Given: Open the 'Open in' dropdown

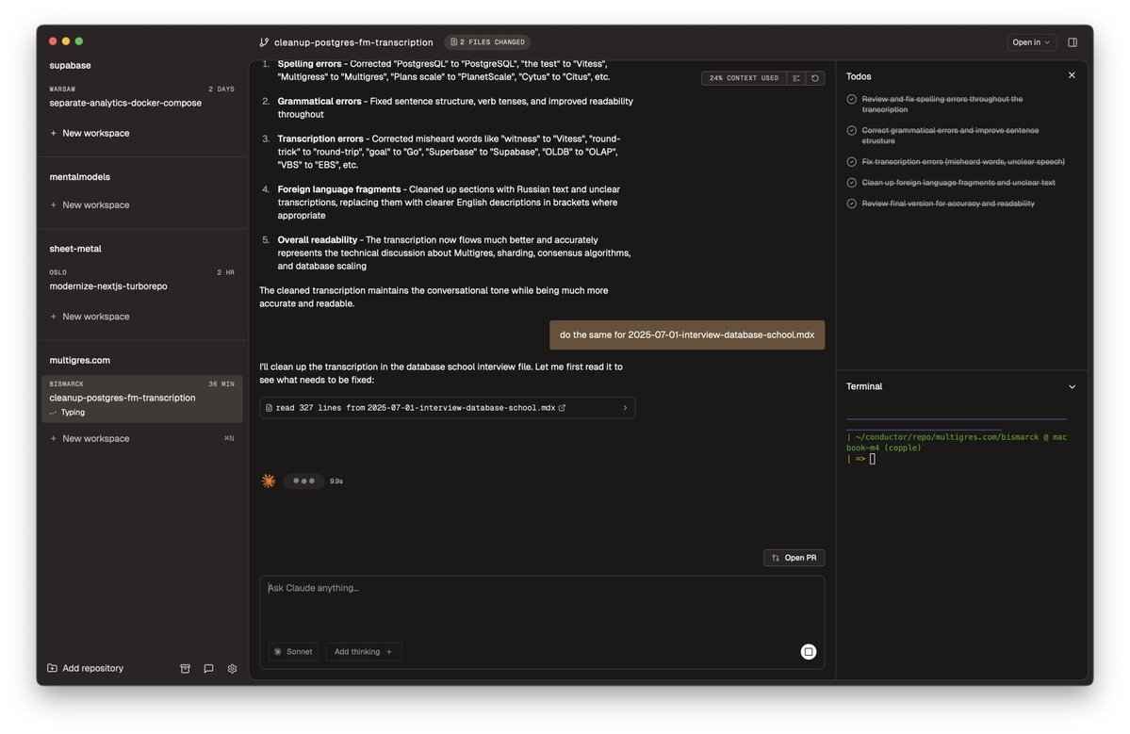Looking at the screenshot, I should [x=1030, y=42].
